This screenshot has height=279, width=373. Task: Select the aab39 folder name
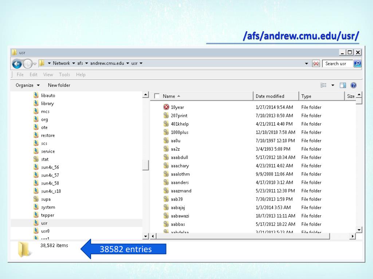[x=177, y=199]
